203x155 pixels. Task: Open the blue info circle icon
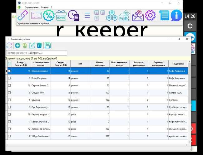[x=176, y=15]
